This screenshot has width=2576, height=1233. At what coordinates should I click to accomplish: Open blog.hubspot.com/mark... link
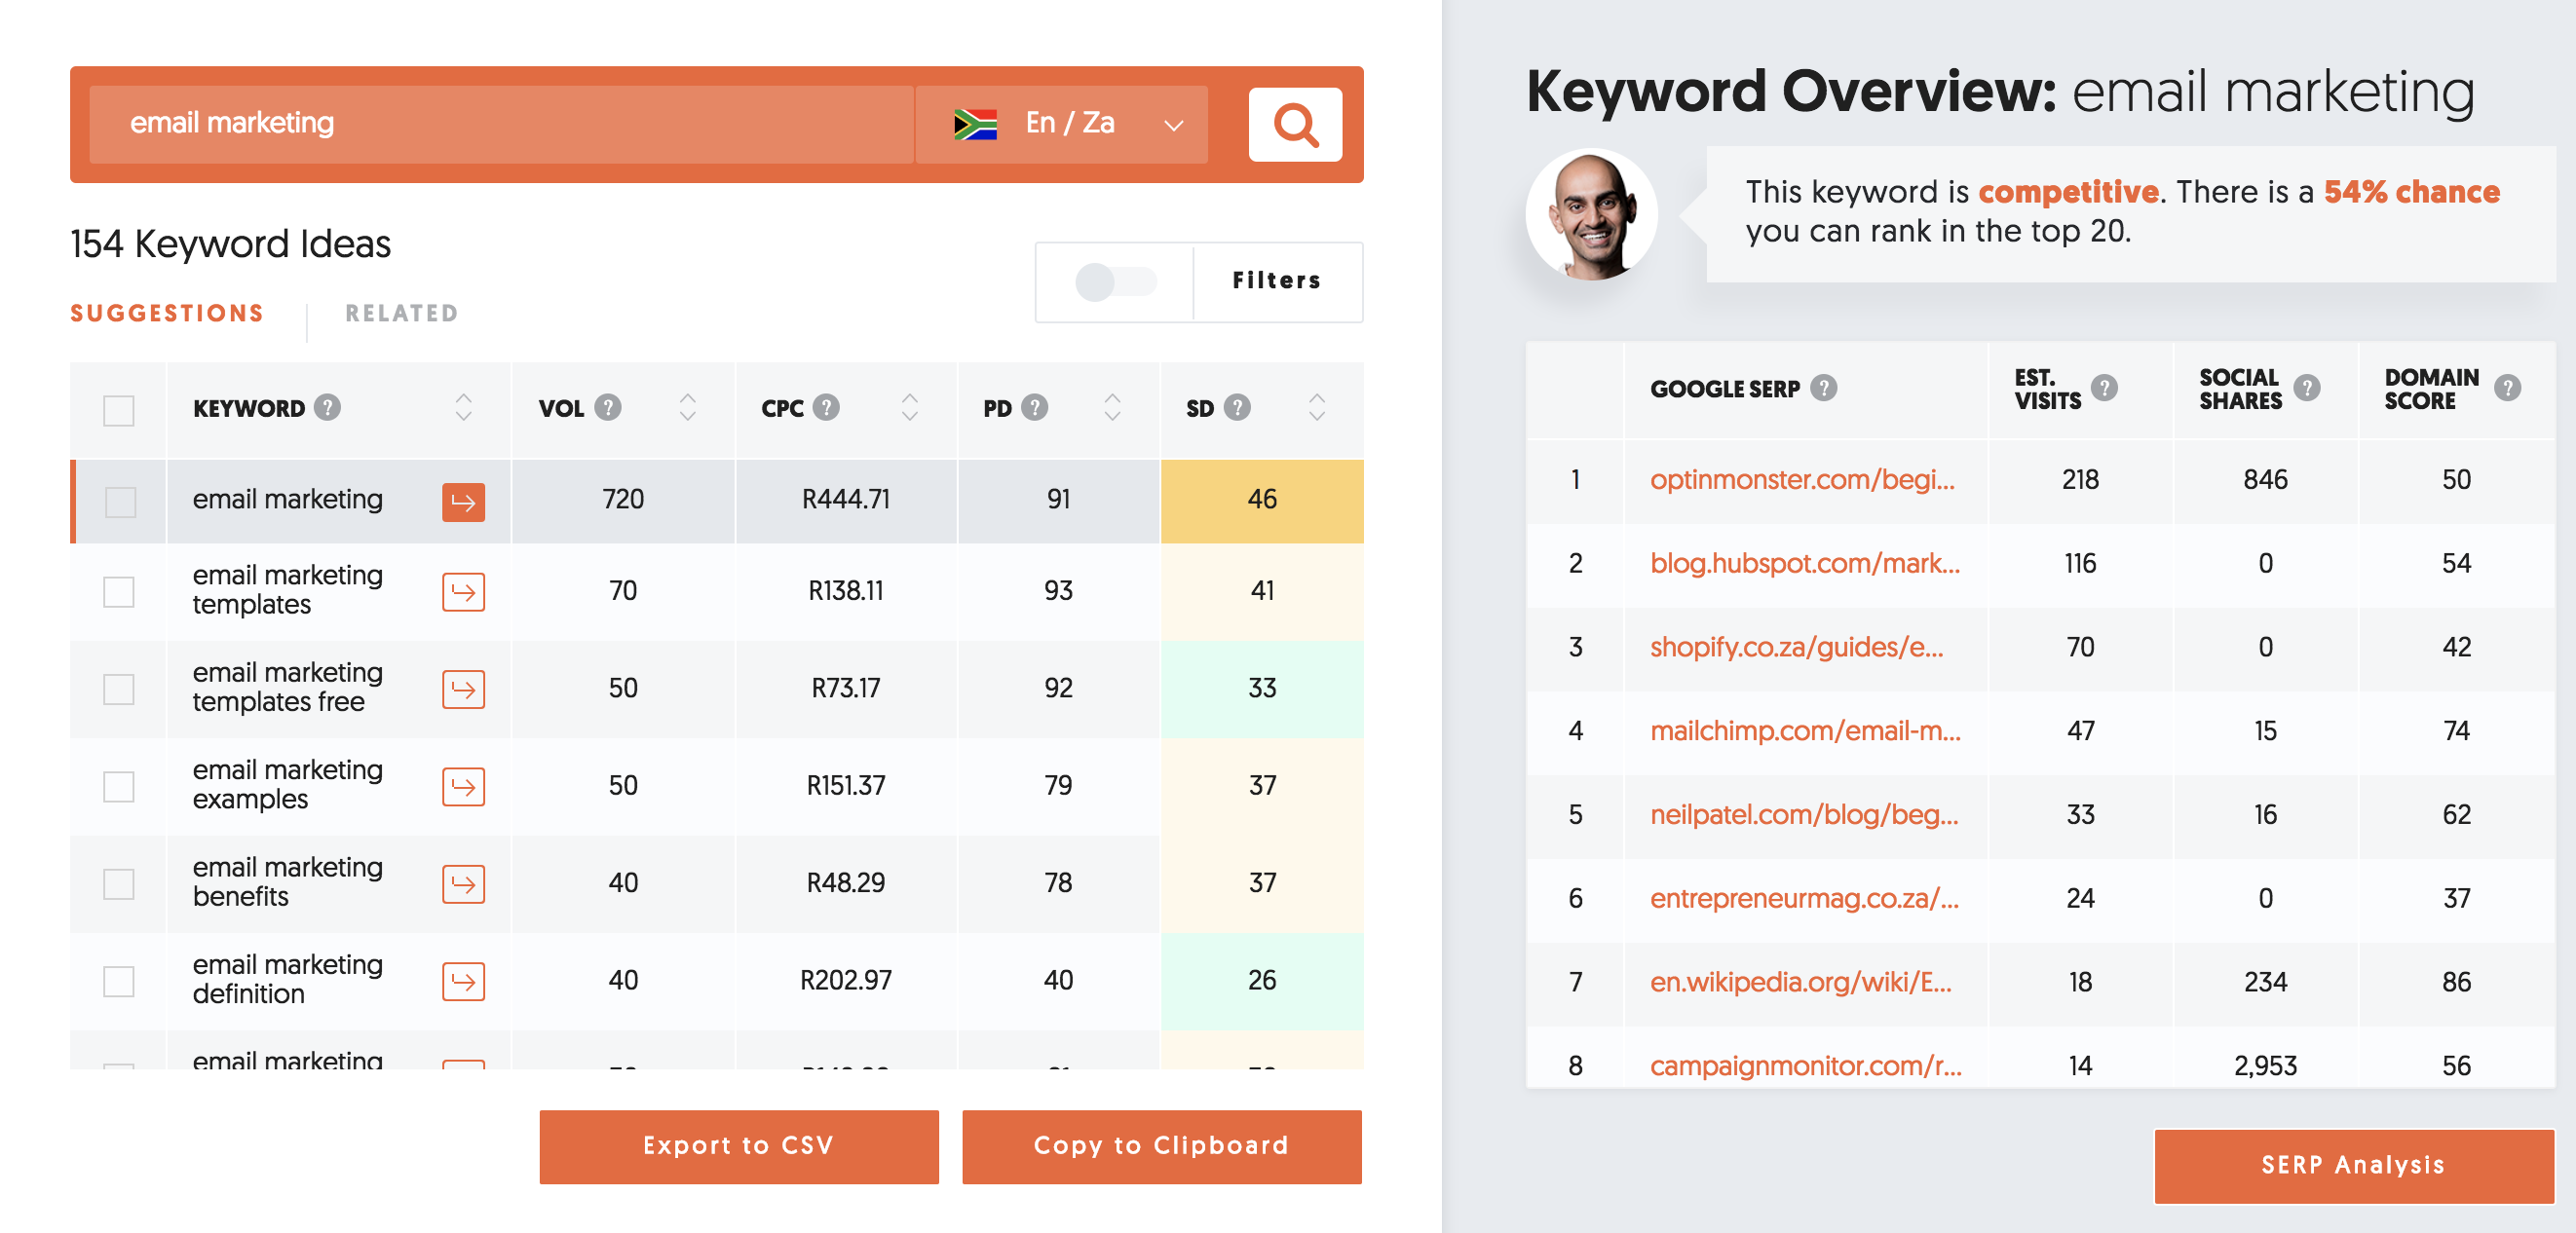(1804, 563)
